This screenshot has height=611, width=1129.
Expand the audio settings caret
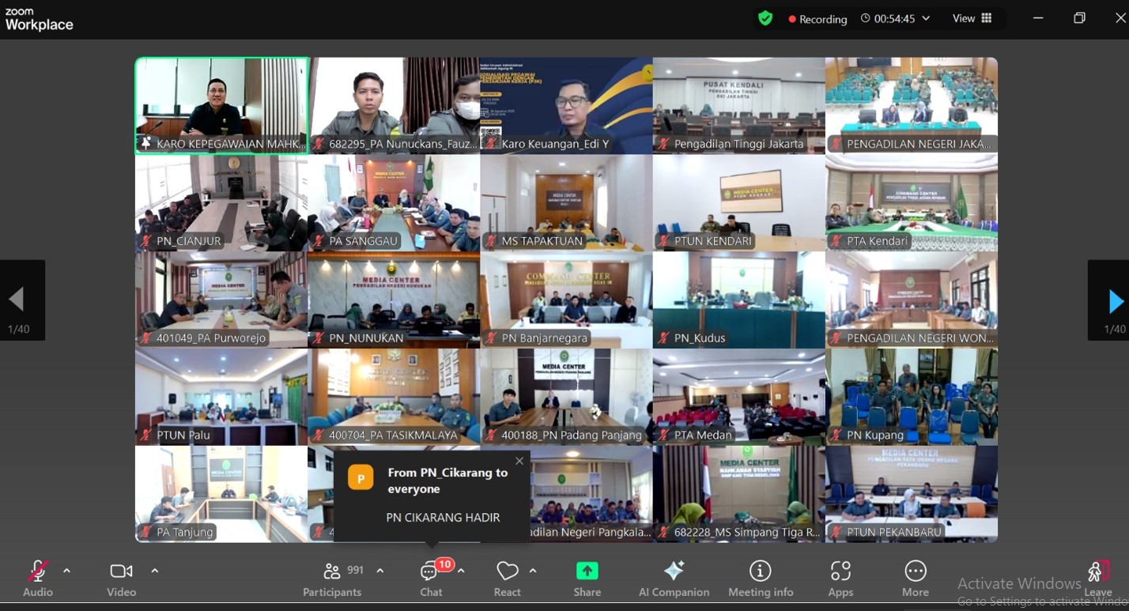(66, 571)
